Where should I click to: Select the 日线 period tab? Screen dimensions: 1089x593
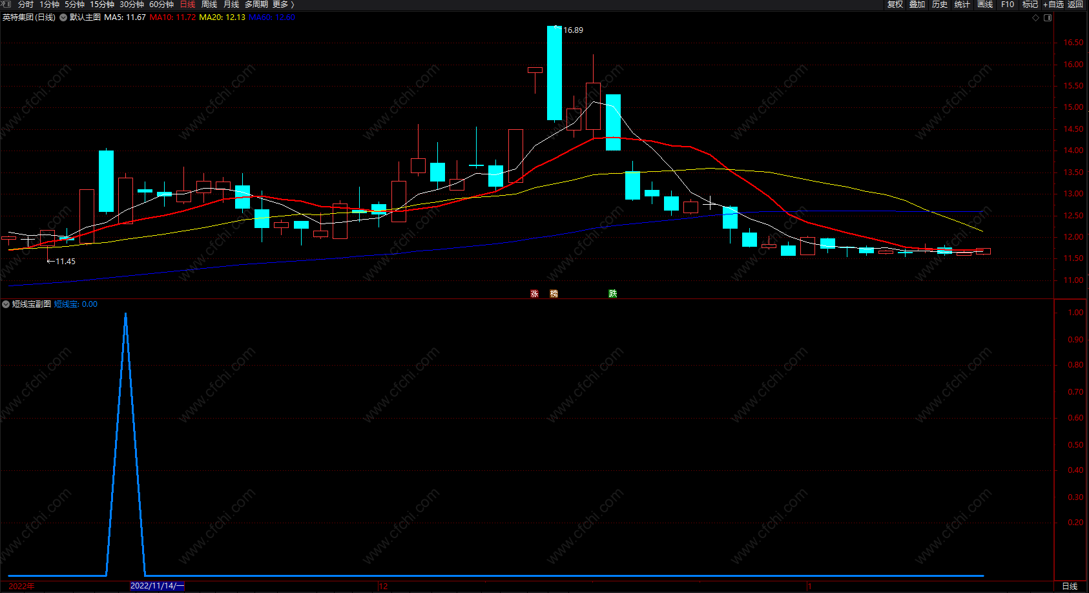tap(187, 5)
